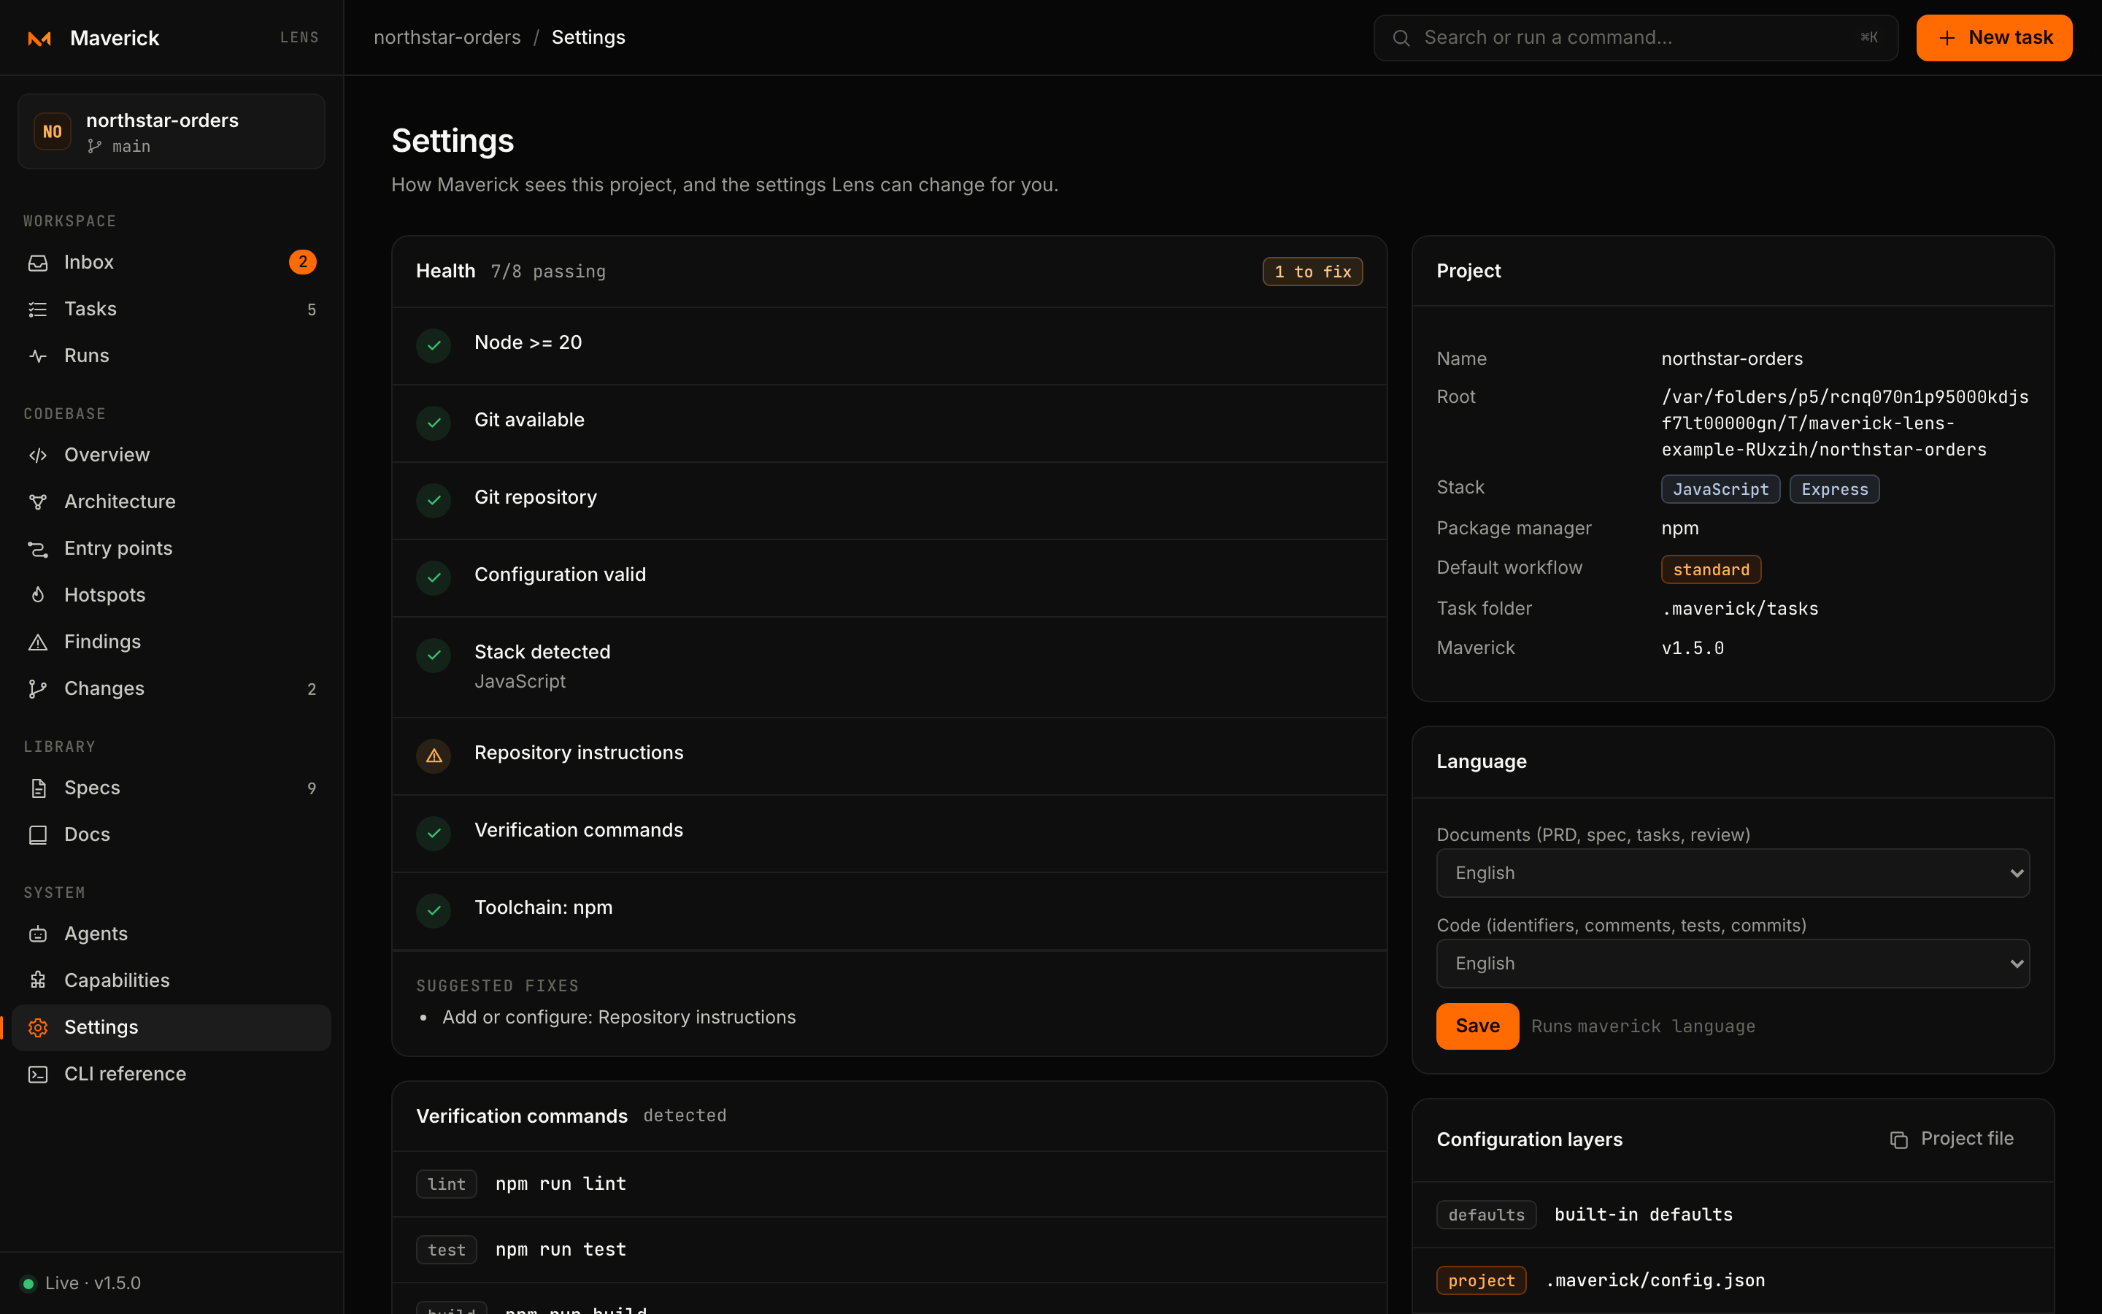The image size is (2102, 1314).
Task: Focus the Search or run a command field
Action: pos(1636,38)
